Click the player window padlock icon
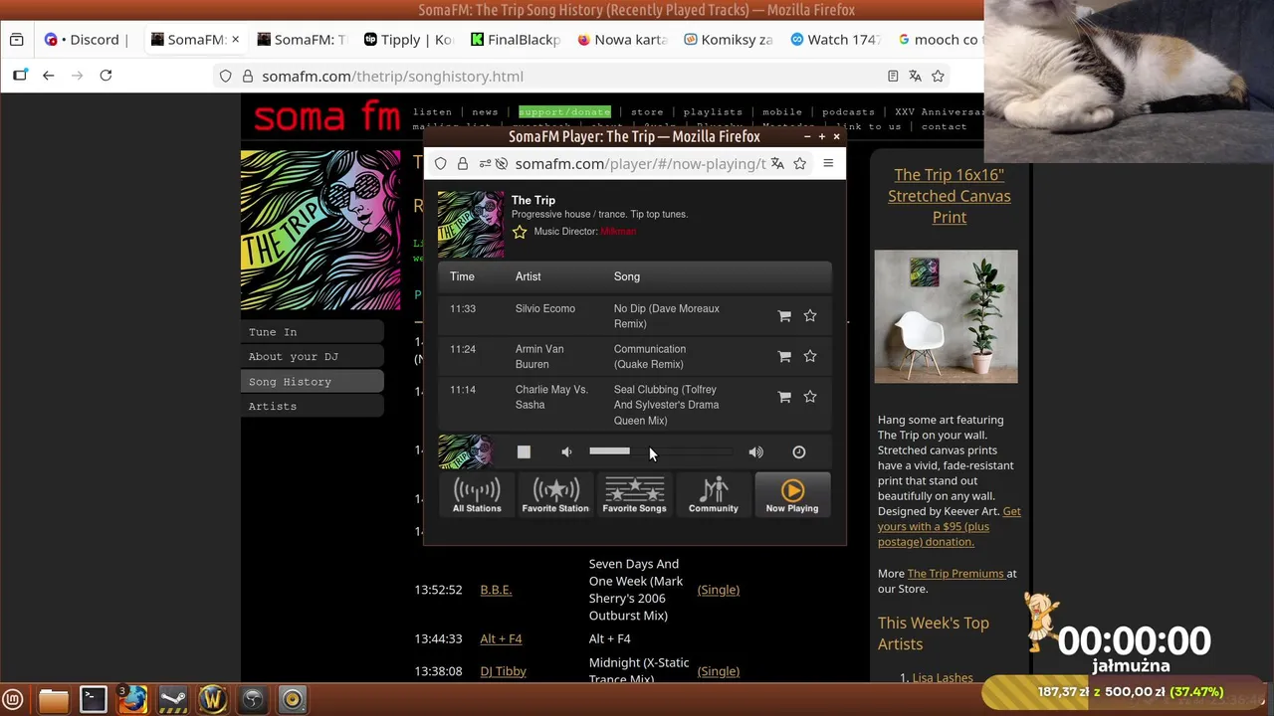 click(x=462, y=164)
